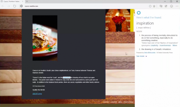Screen dimensions: 180x107
Task: Send feedback with smiley icon
Action: [171, 6]
